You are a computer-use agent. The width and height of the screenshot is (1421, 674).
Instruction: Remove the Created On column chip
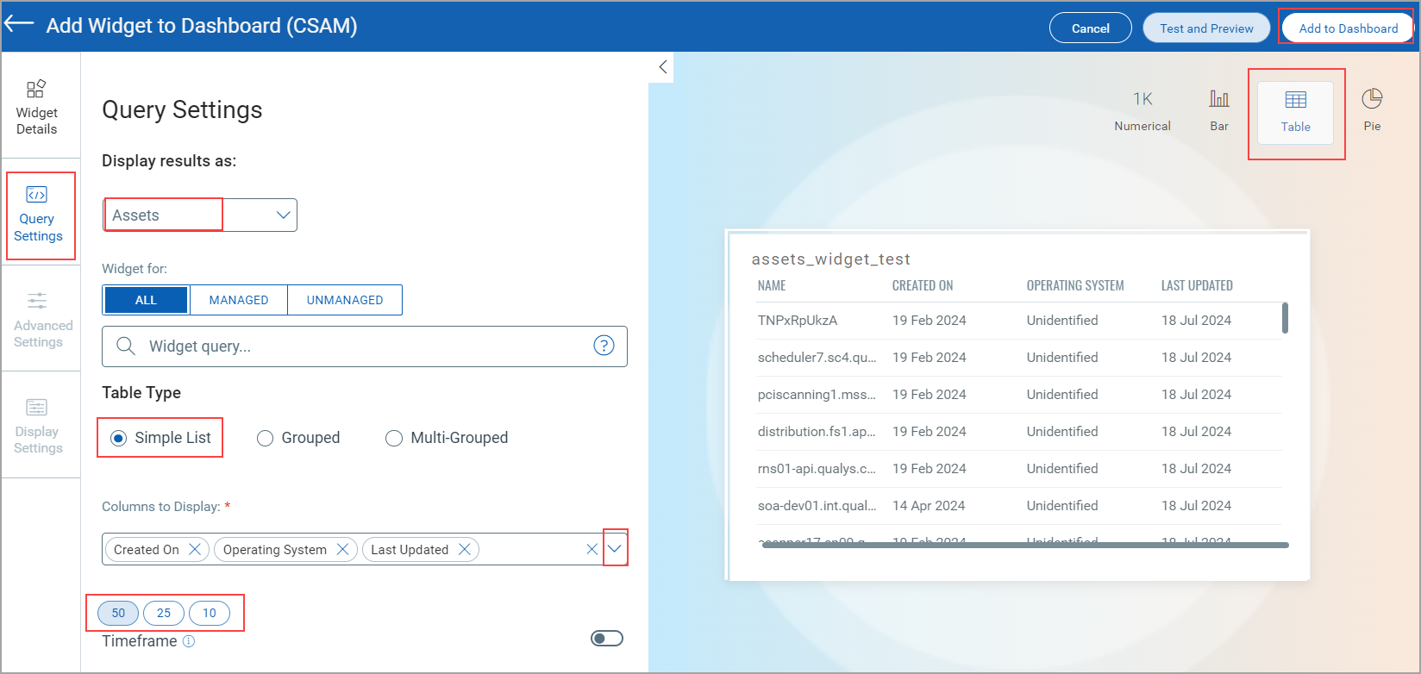(x=195, y=549)
